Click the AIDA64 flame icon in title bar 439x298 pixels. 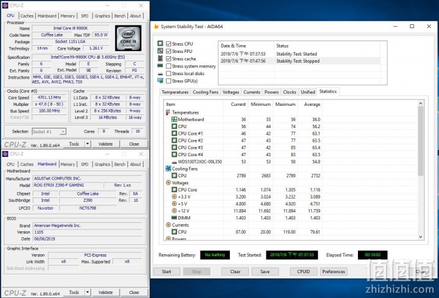coord(156,27)
